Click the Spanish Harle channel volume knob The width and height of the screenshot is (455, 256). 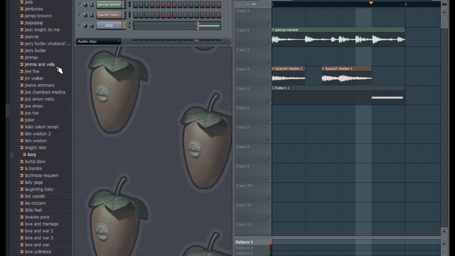91,15
